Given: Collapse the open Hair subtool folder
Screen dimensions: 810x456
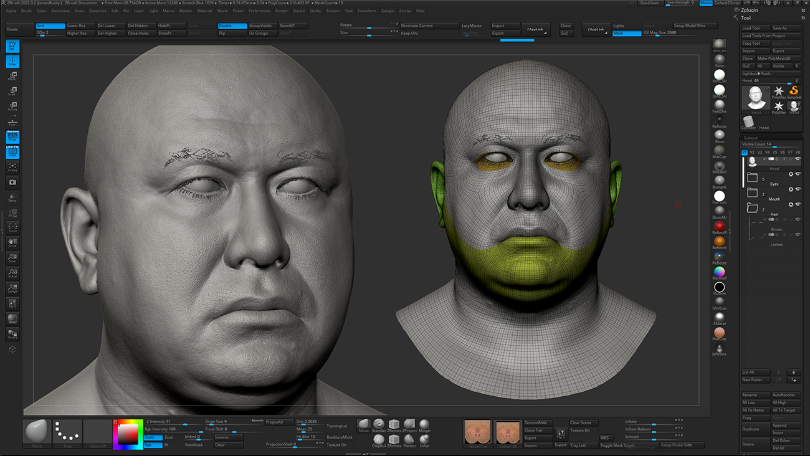Looking at the screenshot, I should (753, 208).
